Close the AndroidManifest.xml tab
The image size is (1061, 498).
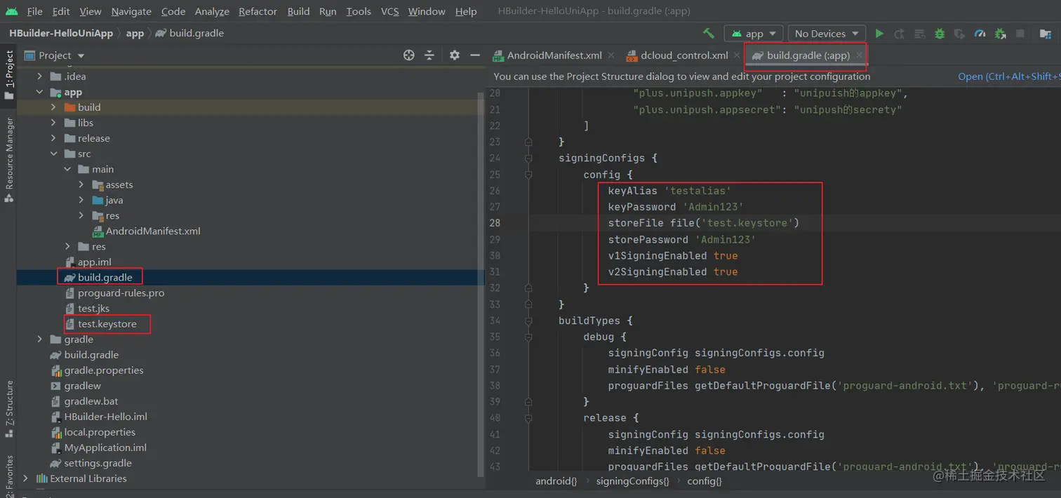[611, 55]
